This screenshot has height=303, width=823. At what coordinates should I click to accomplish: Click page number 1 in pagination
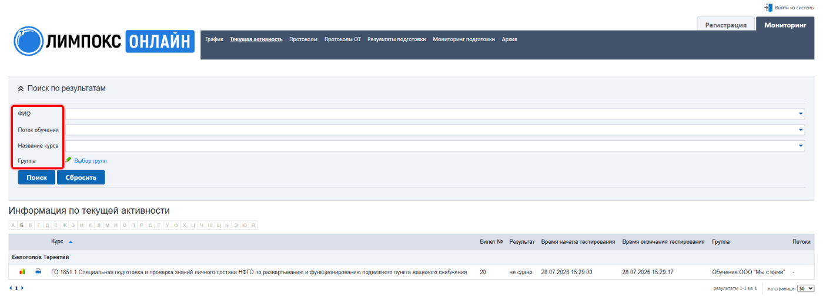coord(16,288)
